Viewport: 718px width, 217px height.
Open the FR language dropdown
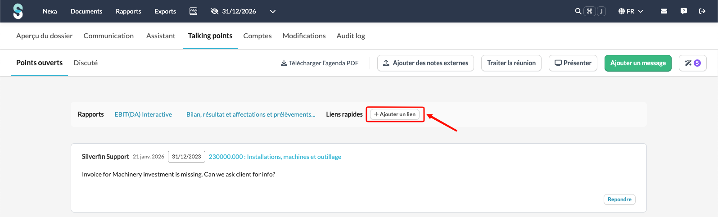(x=631, y=11)
